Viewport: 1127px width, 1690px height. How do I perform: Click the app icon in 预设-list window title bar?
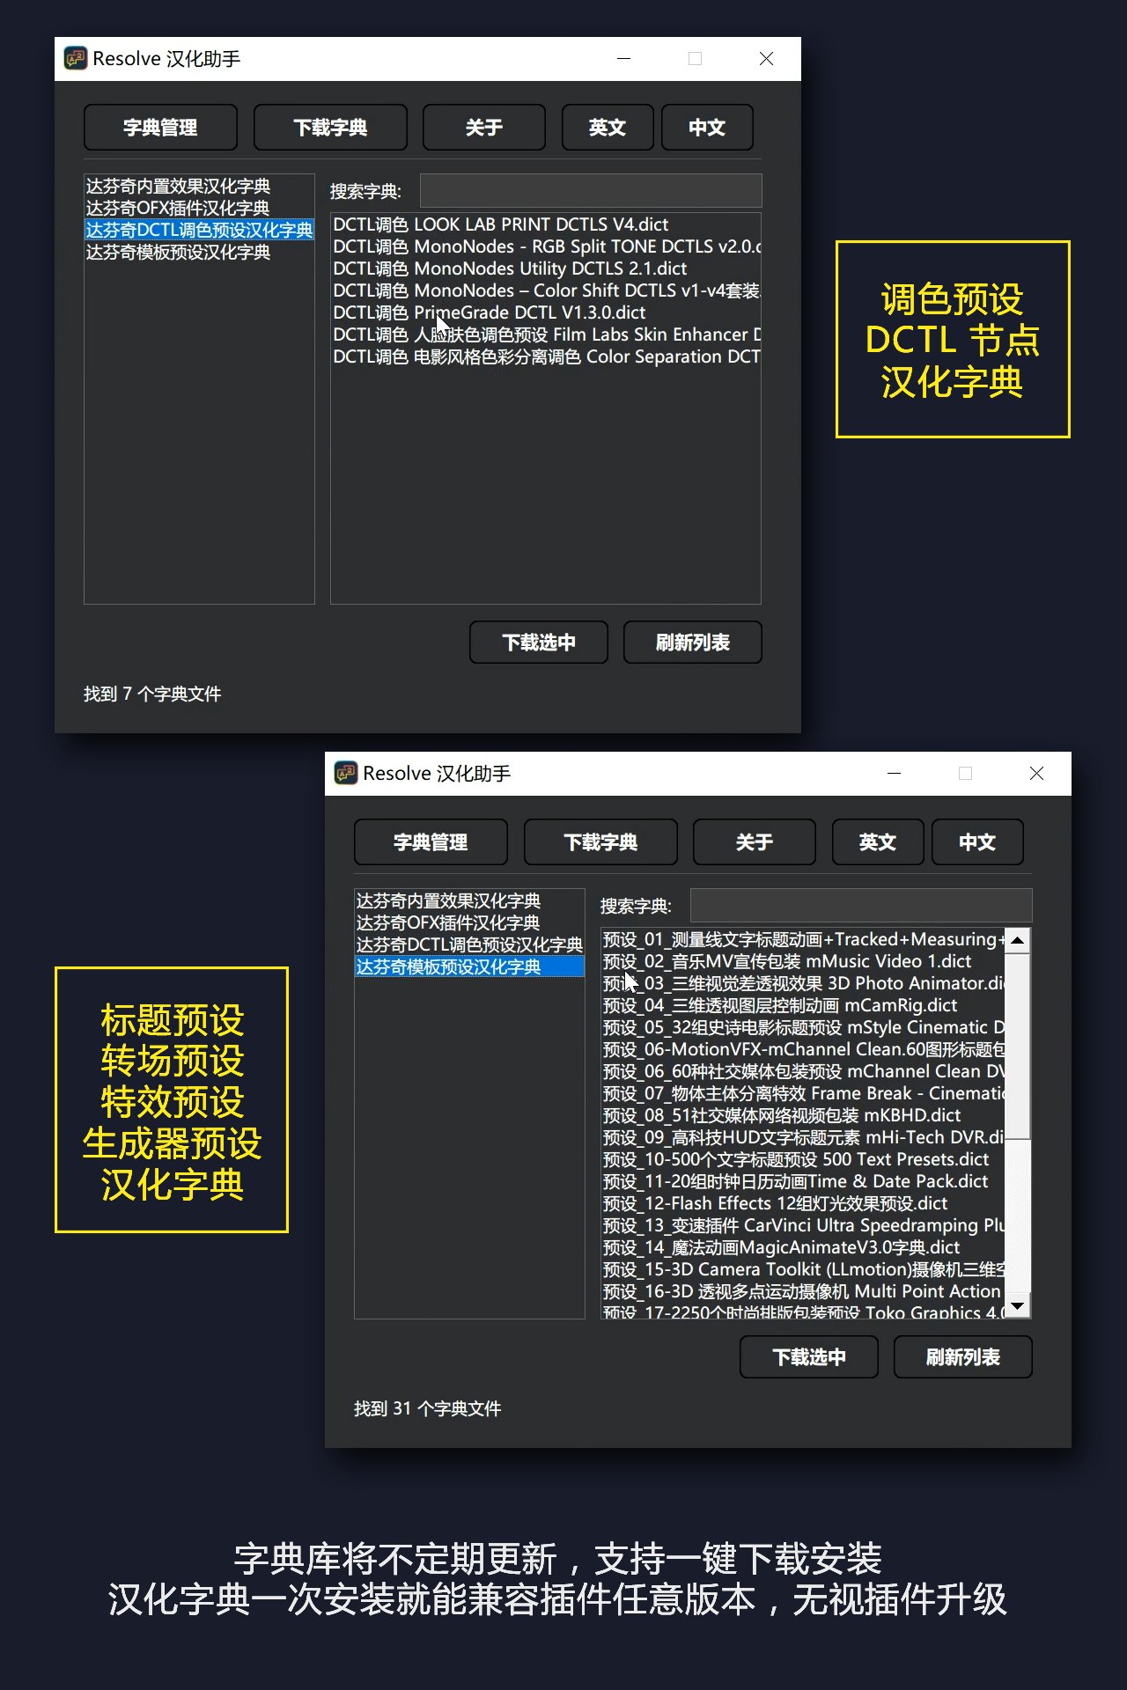click(x=346, y=773)
